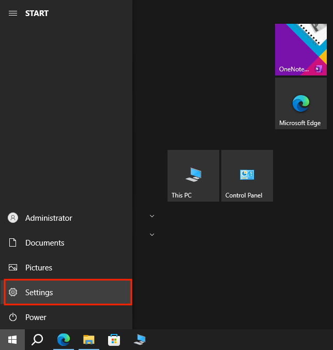Open Microsoft Store from the taskbar
Image resolution: width=333 pixels, height=350 pixels.
pyautogui.click(x=114, y=340)
